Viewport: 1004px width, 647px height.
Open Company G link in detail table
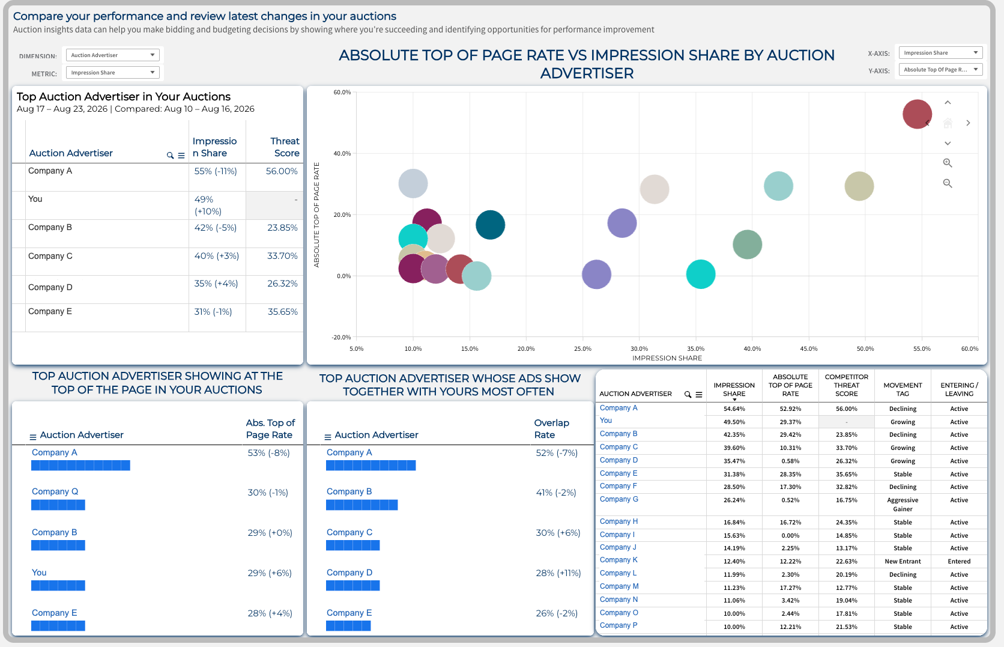point(619,499)
